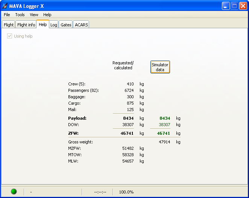Click the Cargo label
The height and width of the screenshot is (198, 249).
pos(74,103)
